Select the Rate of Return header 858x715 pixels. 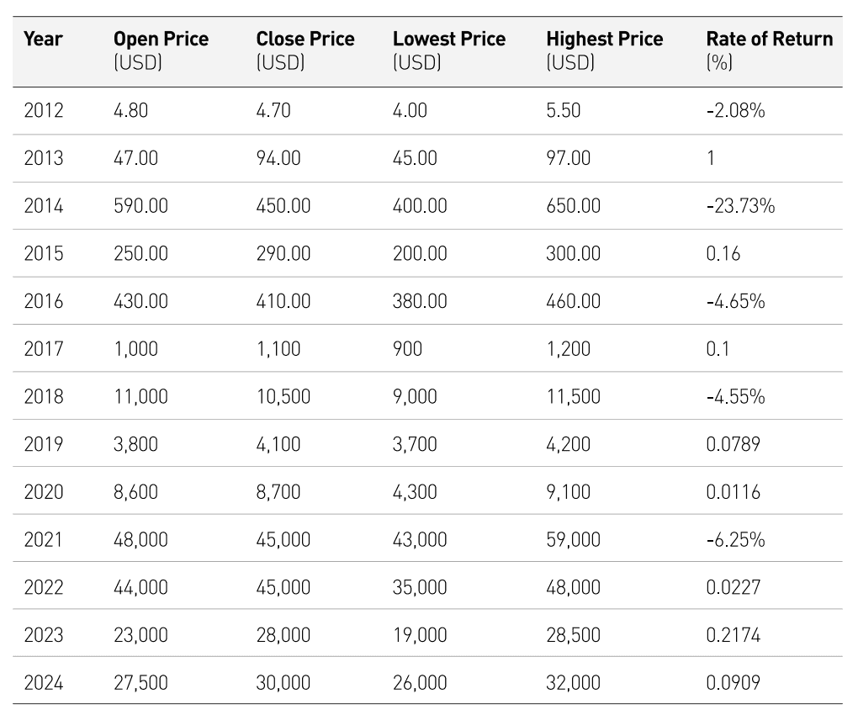pos(770,50)
